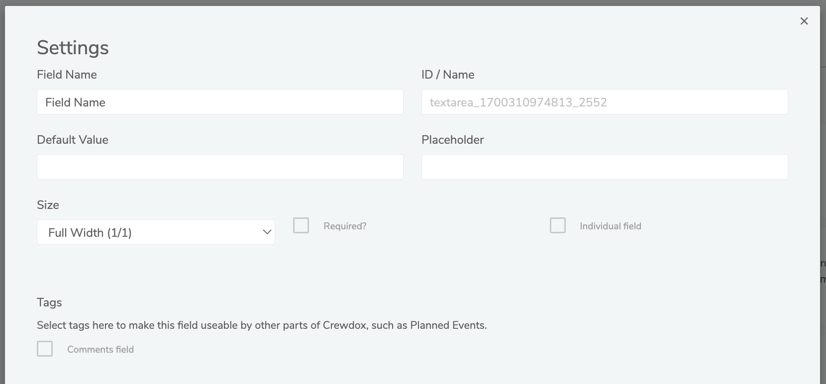Focus the Default Value input box
826x384 pixels.
coord(220,167)
